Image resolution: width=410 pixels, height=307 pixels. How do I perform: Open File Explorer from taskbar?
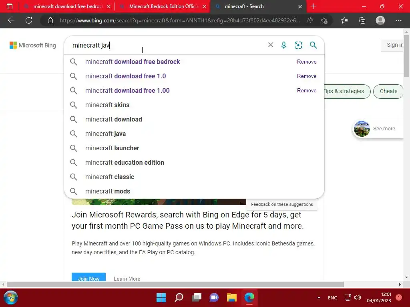click(x=232, y=297)
